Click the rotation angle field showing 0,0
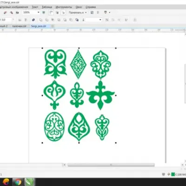This screenshot has height=186, width=186. 6,20
